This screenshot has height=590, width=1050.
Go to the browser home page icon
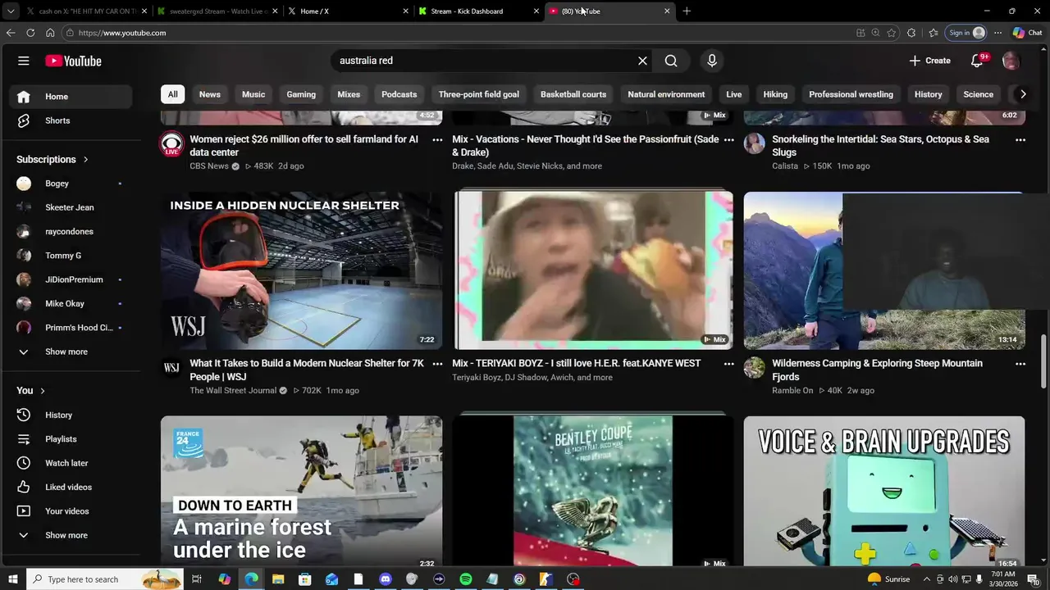pyautogui.click(x=50, y=33)
